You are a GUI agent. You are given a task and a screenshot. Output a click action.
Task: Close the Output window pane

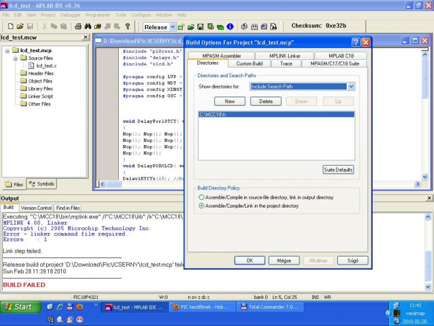tap(429, 198)
